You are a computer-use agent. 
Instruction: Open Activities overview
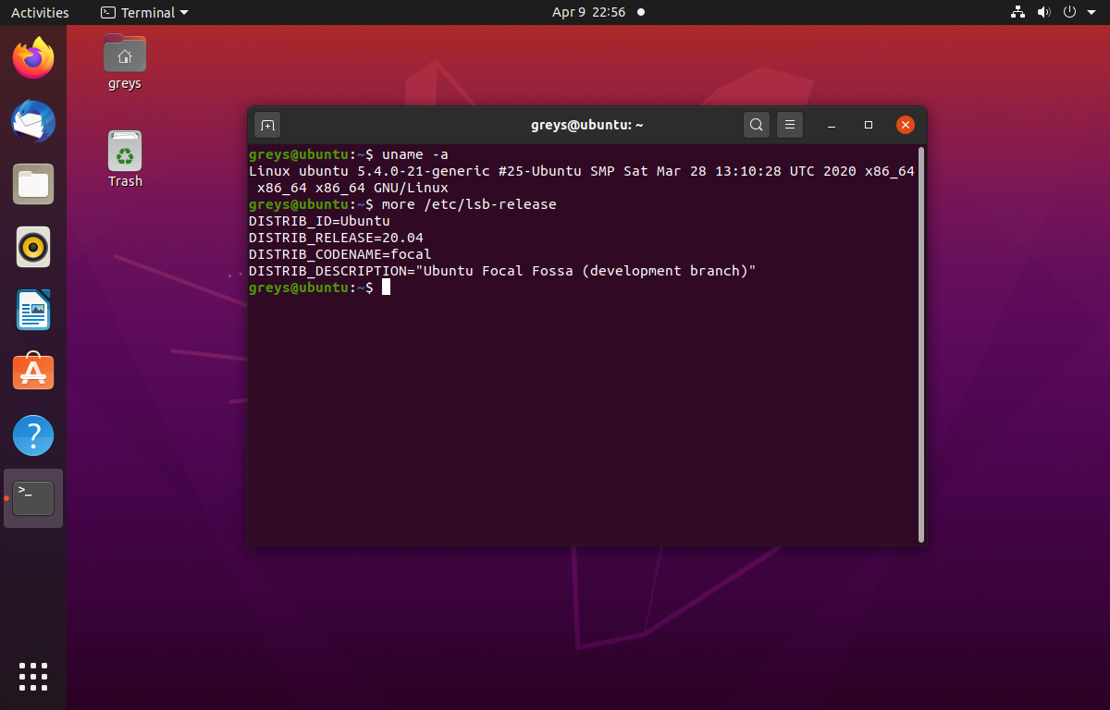click(x=40, y=12)
